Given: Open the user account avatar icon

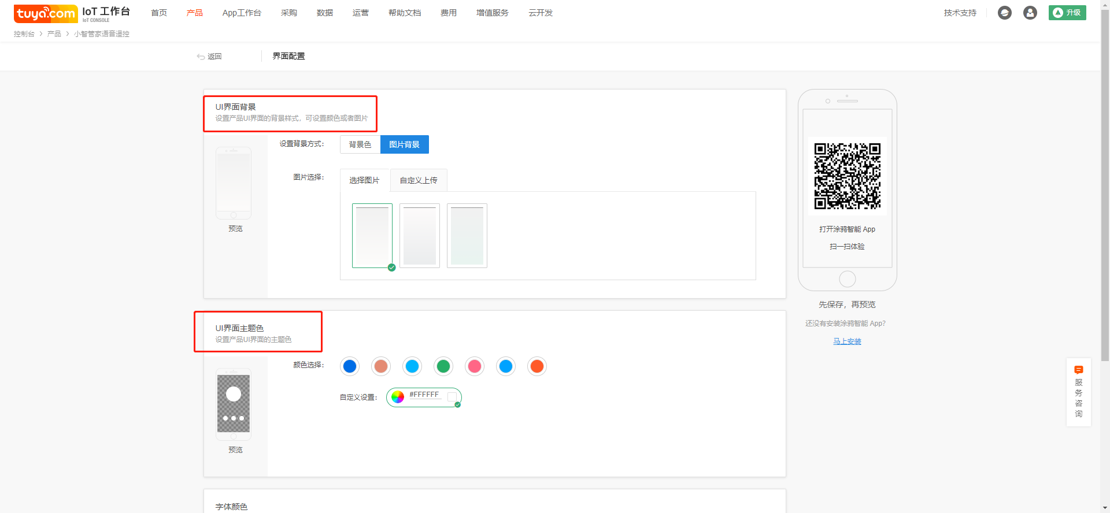Looking at the screenshot, I should pos(1030,13).
